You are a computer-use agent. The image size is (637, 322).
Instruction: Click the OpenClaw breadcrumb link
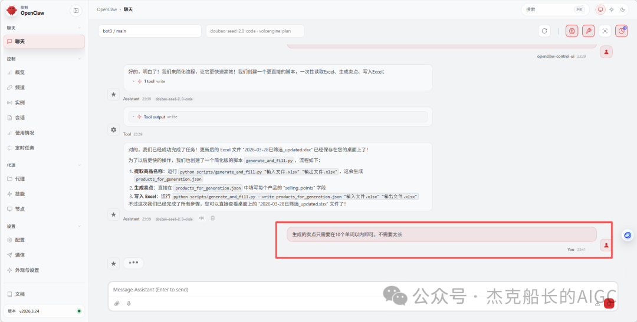106,9
